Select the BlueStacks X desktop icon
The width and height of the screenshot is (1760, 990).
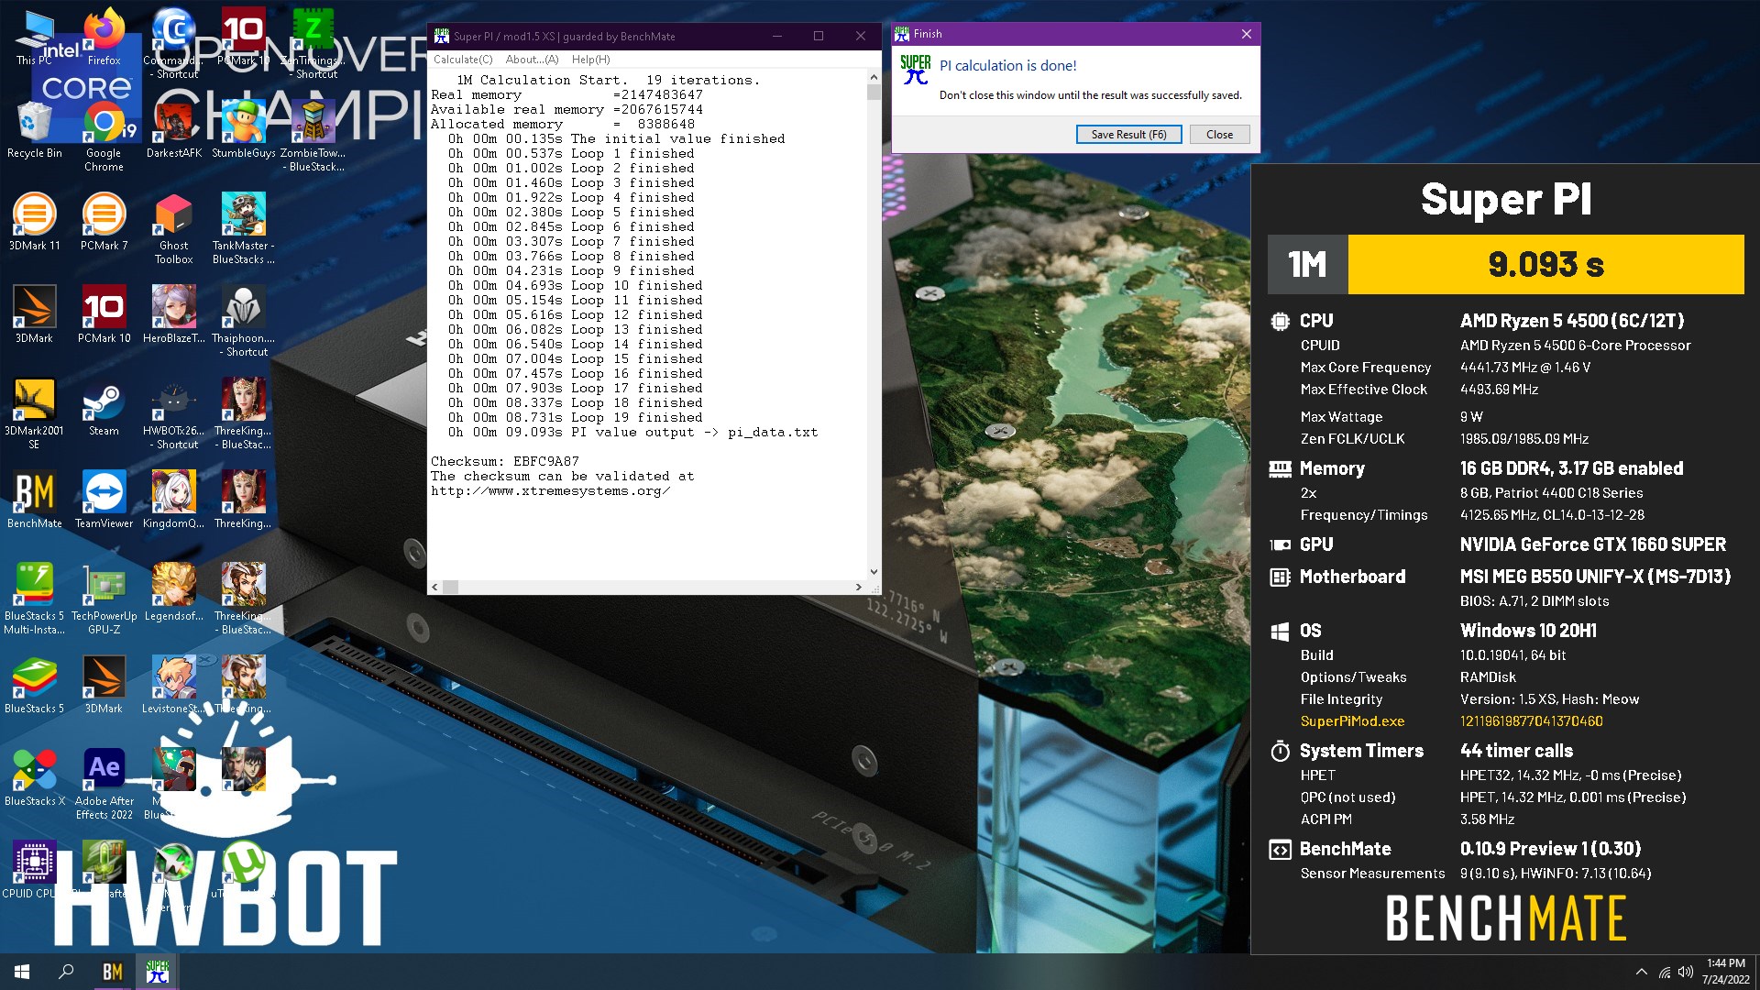(x=34, y=778)
